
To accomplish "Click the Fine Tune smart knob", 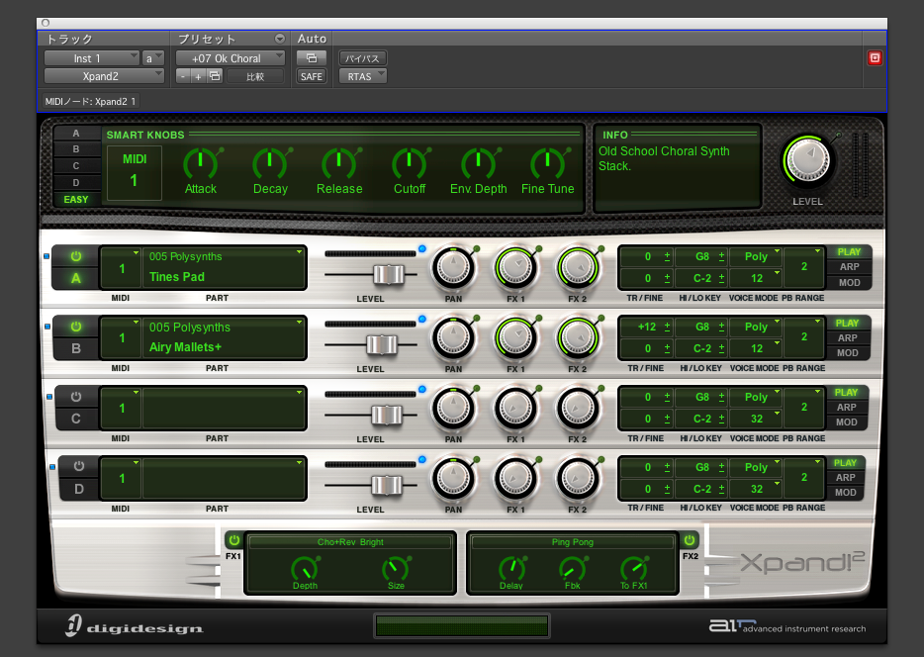I will tap(547, 164).
